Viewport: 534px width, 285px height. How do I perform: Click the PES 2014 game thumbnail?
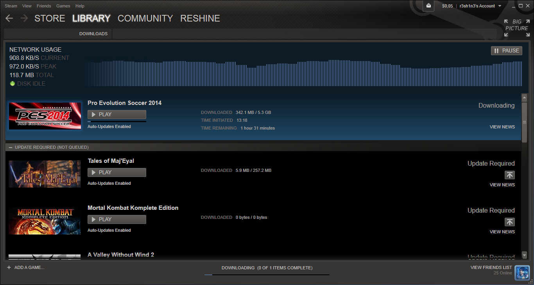pos(45,116)
